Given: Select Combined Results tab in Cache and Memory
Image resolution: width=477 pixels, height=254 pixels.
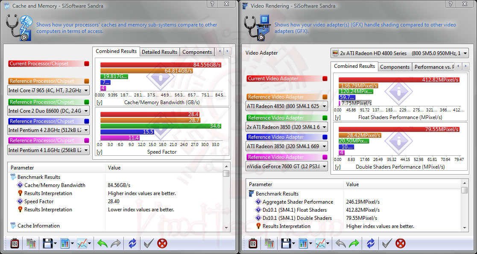Looking at the screenshot, I should pos(116,51).
